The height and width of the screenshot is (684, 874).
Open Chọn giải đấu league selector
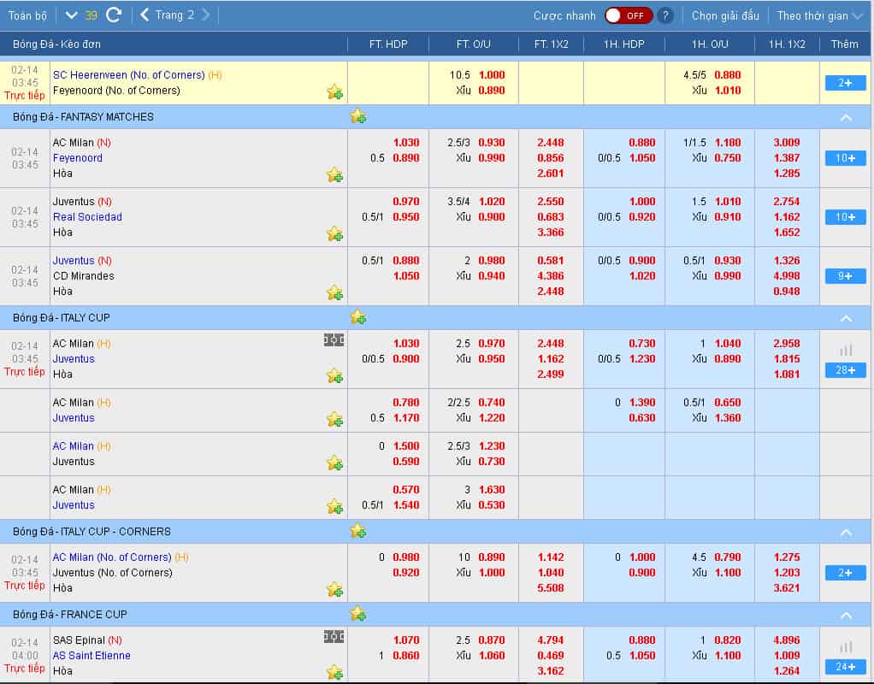point(725,15)
